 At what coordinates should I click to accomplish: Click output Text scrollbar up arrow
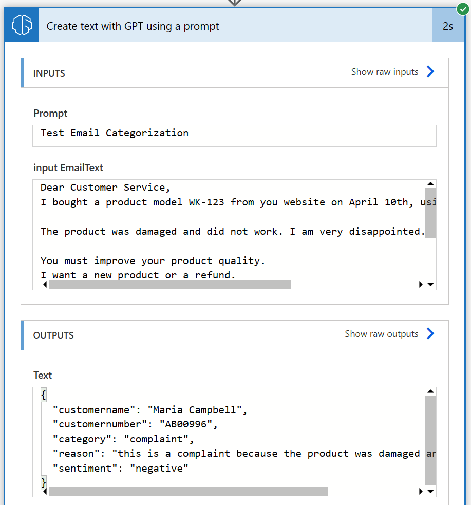pyautogui.click(x=430, y=391)
